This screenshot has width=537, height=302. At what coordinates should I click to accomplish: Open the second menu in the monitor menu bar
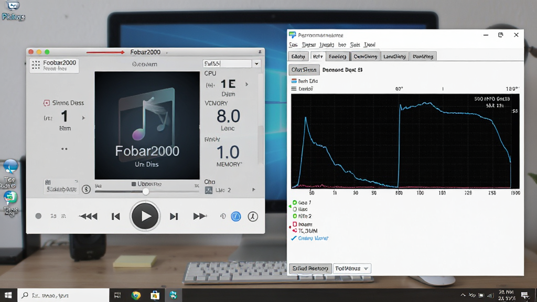[x=308, y=45]
